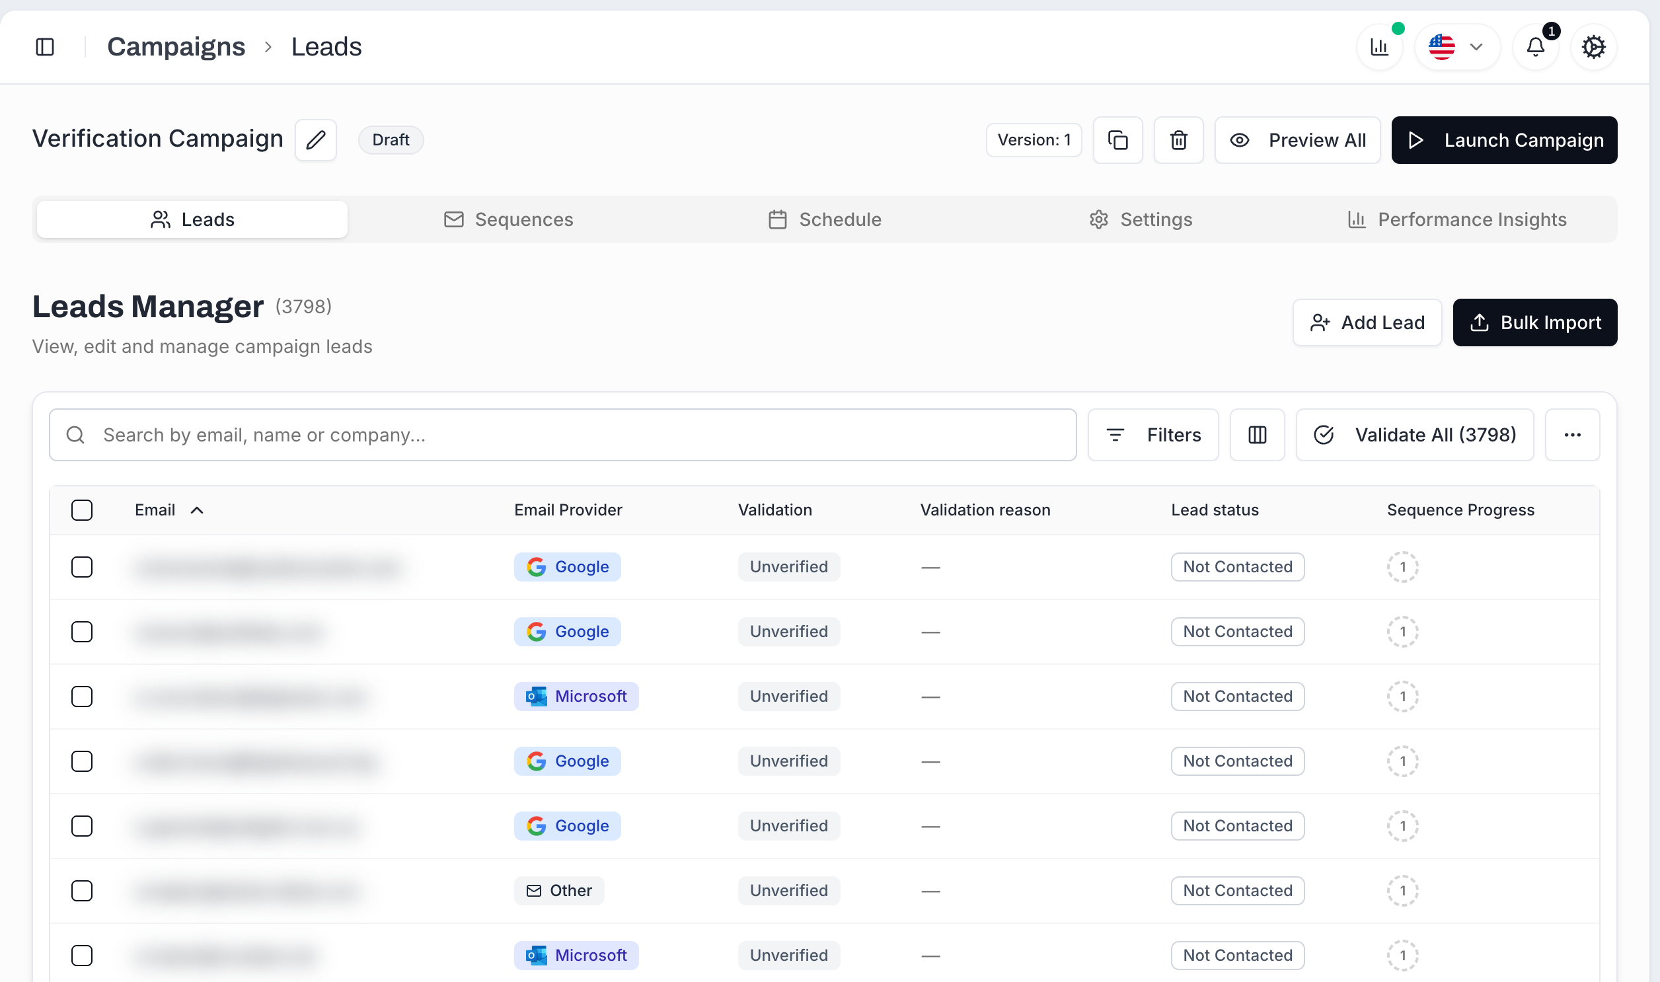Click the Google badge in second row

(568, 632)
